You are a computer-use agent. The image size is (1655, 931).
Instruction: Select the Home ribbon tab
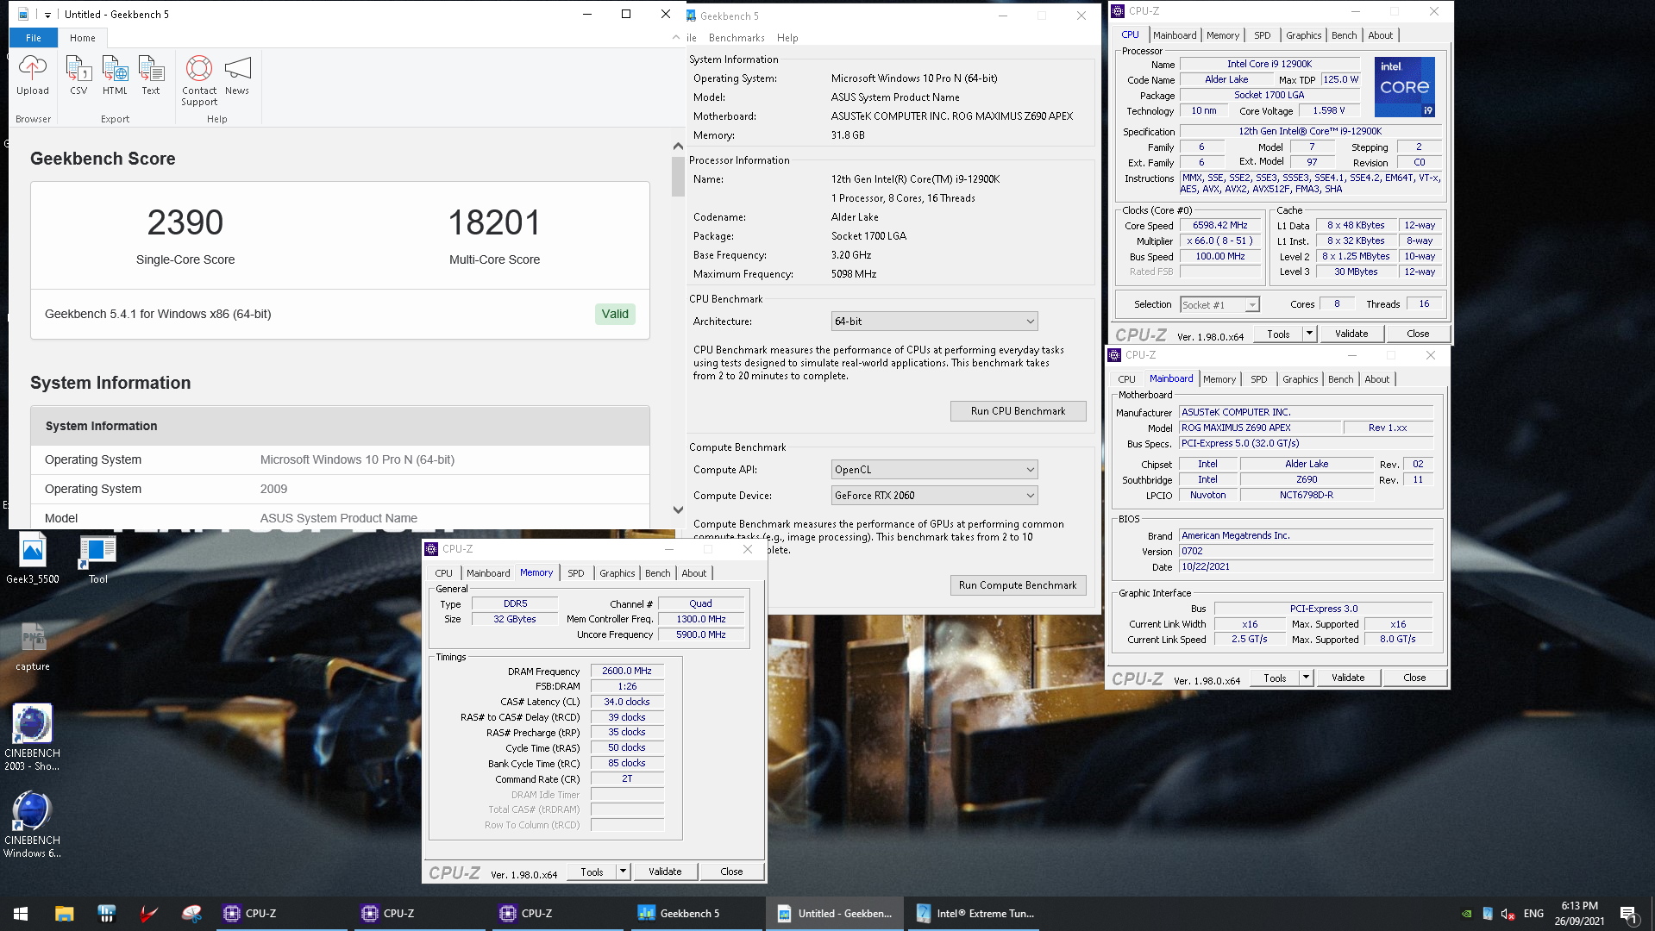pos(83,38)
